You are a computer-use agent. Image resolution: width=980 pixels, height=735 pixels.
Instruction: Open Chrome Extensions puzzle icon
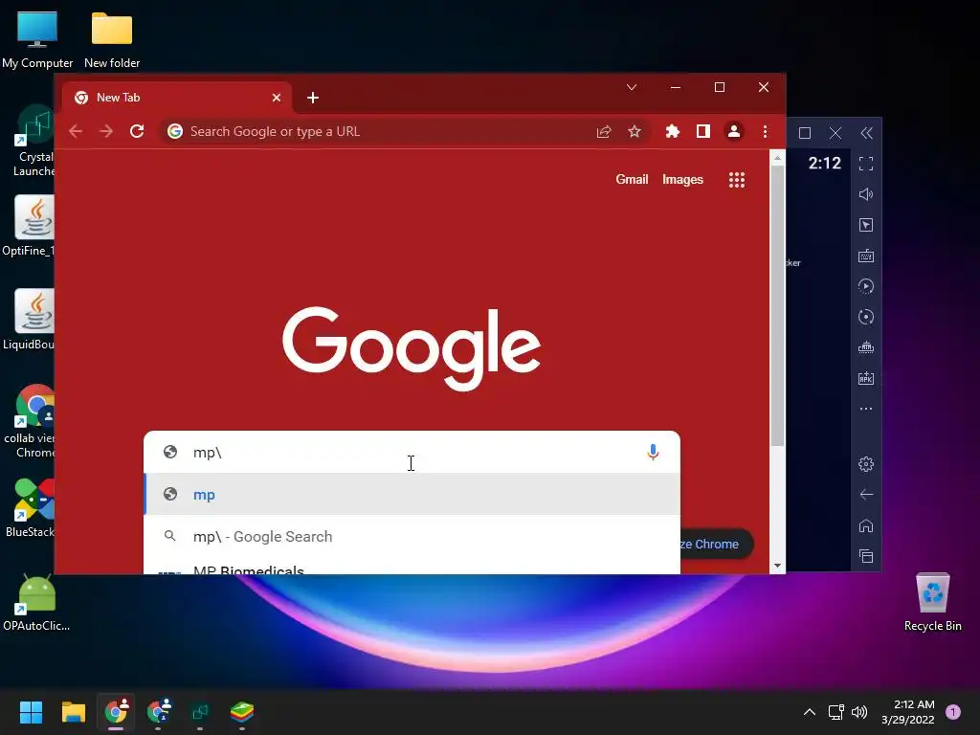pos(673,131)
